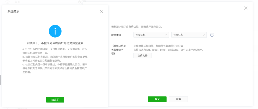Click the home icon behind the dialog

click(x=7, y=2)
